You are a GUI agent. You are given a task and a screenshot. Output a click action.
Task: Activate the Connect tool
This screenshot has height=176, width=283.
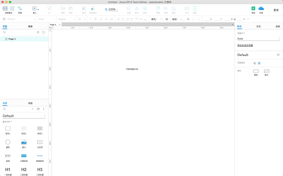20,8
